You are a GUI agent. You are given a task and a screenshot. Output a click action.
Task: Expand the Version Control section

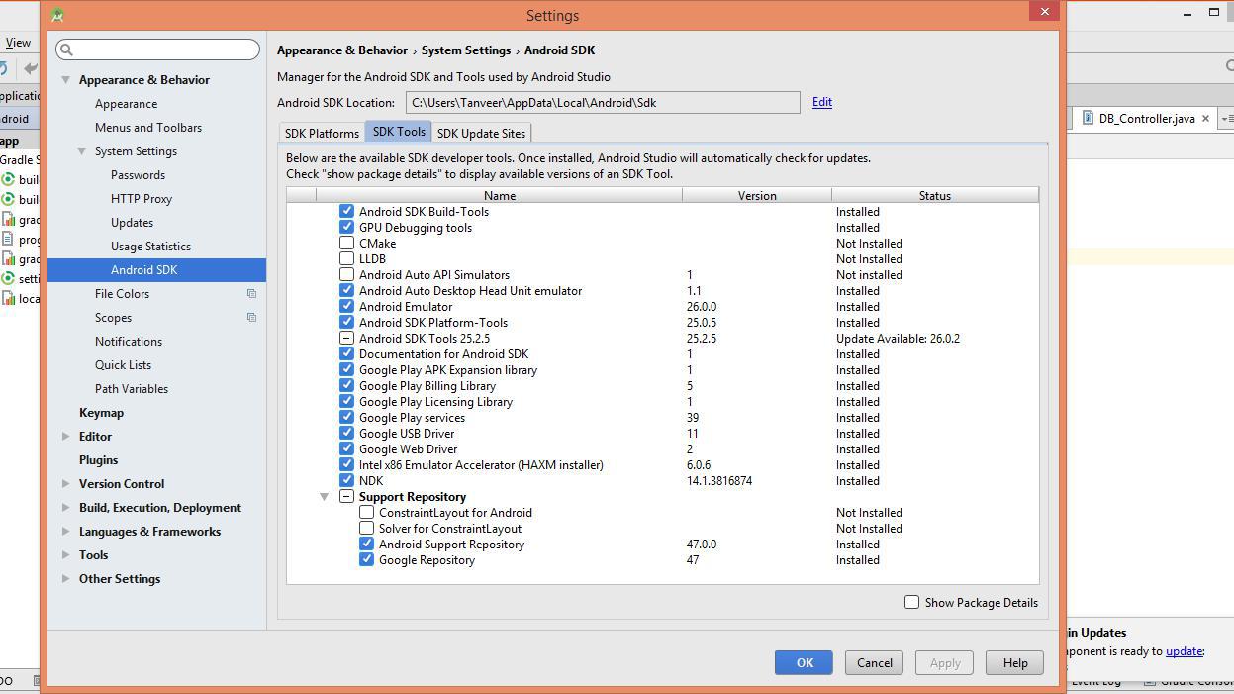65,483
